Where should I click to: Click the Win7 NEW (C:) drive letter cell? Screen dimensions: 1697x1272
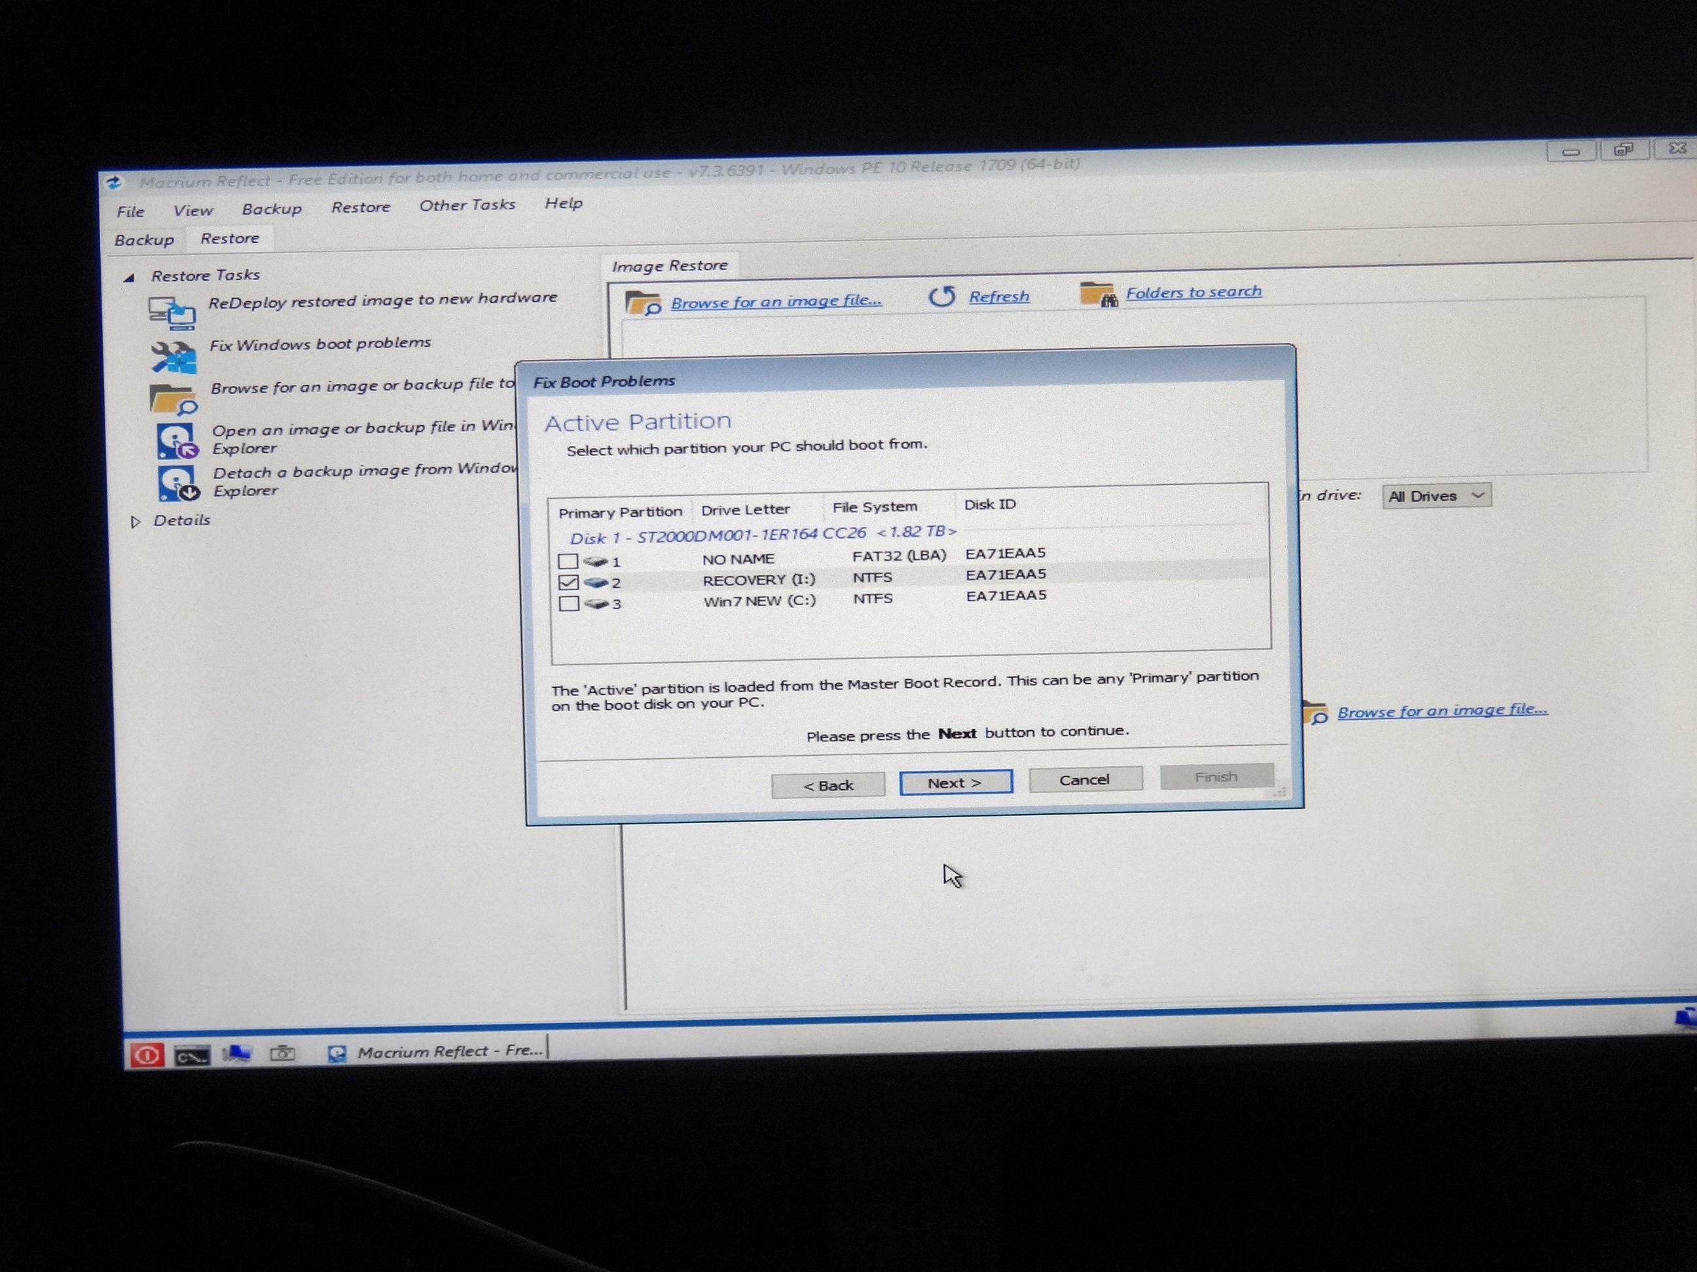click(x=759, y=601)
